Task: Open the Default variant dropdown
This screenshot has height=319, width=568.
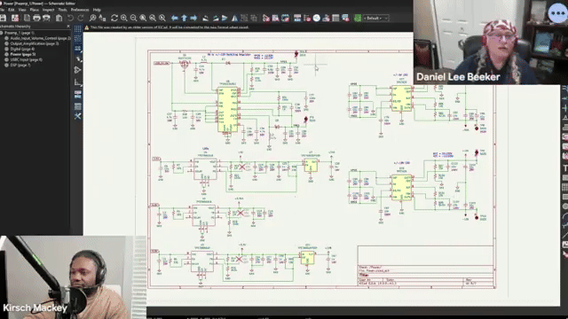Action: (376, 18)
